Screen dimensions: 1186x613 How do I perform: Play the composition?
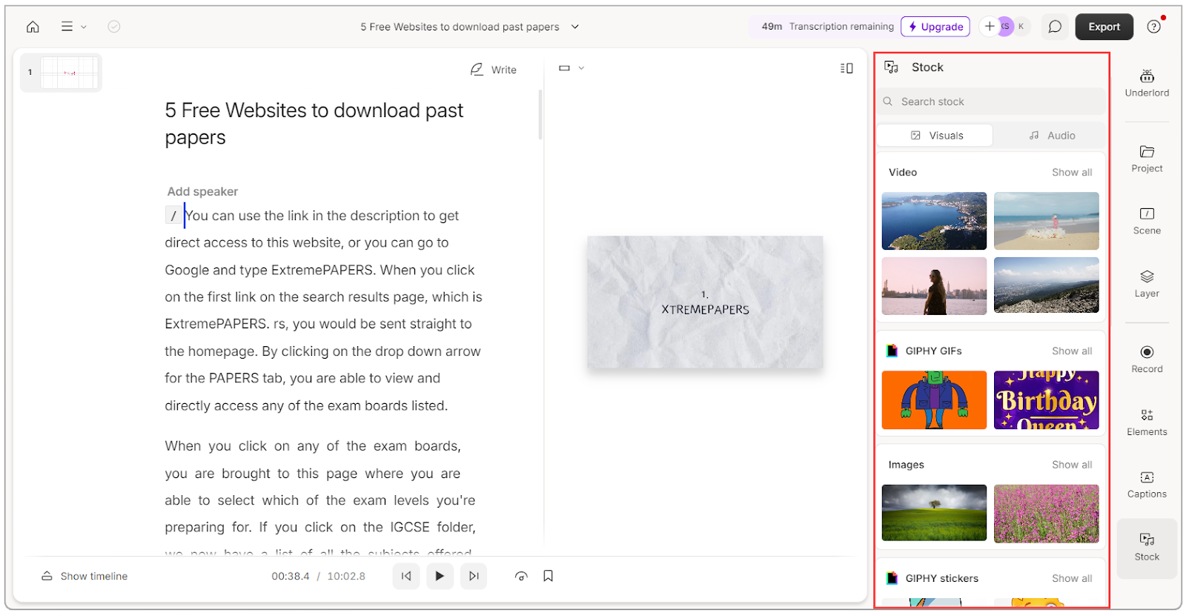(440, 576)
